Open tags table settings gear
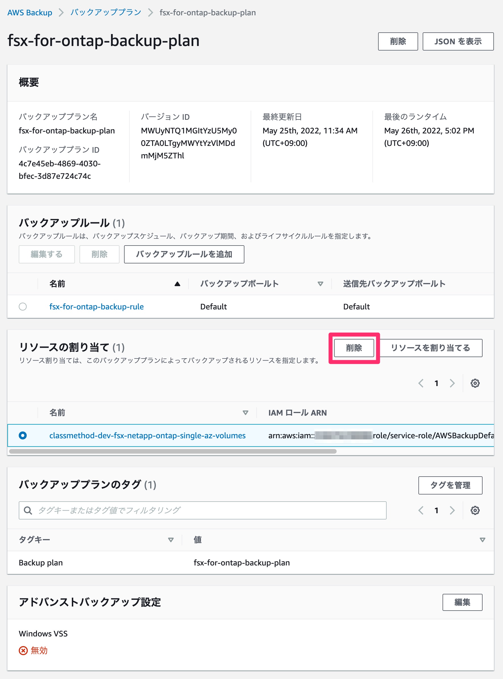Viewport: 503px width, 679px height. (475, 511)
